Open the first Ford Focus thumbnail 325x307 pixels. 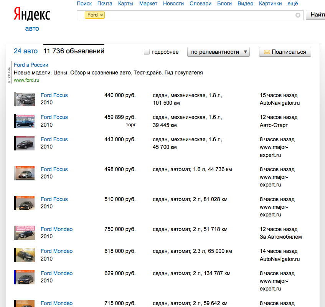24,99
